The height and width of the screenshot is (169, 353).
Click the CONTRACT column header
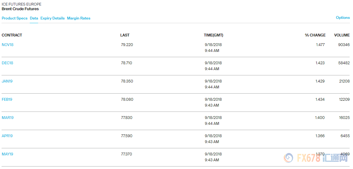pyautogui.click(x=12, y=35)
